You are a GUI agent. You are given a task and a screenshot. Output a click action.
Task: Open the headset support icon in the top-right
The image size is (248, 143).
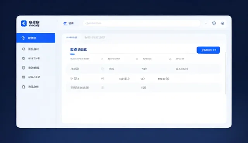(x=214, y=23)
